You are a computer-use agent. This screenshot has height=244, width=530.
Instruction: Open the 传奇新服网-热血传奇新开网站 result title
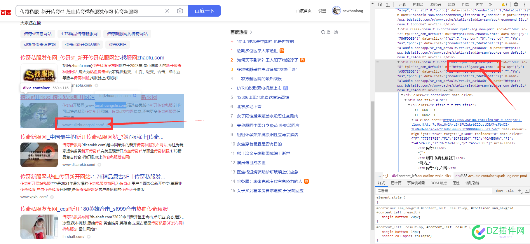tap(93, 177)
